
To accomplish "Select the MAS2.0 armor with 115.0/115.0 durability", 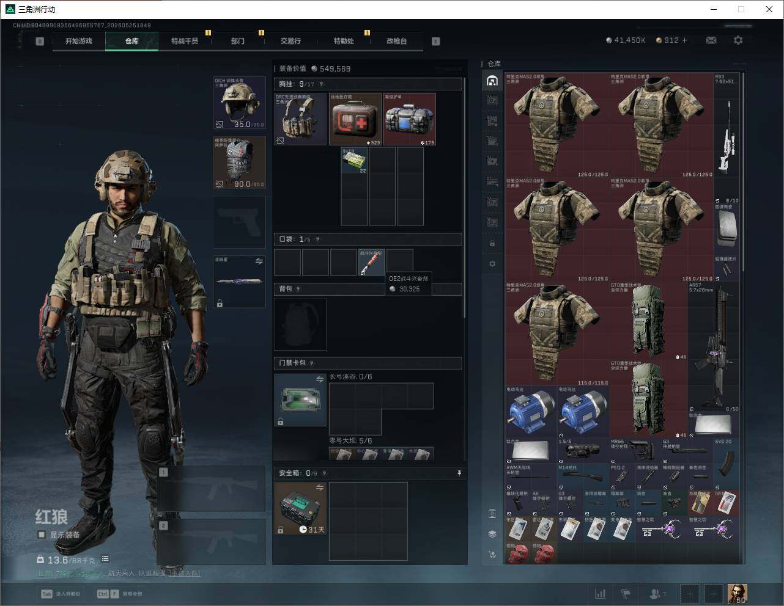I will 557,334.
